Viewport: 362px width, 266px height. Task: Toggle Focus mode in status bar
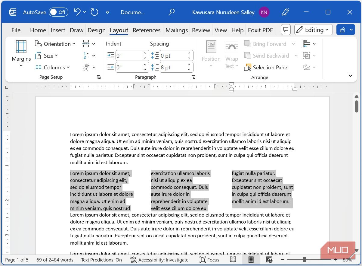[209, 260]
